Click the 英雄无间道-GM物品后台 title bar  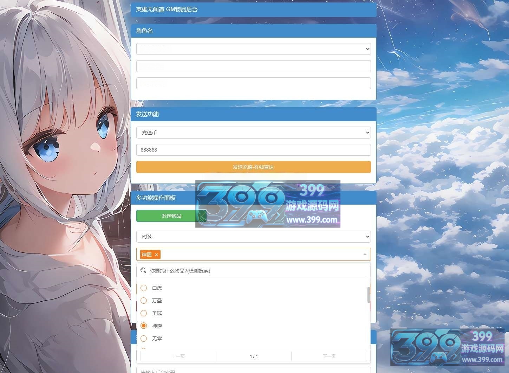pyautogui.click(x=253, y=9)
